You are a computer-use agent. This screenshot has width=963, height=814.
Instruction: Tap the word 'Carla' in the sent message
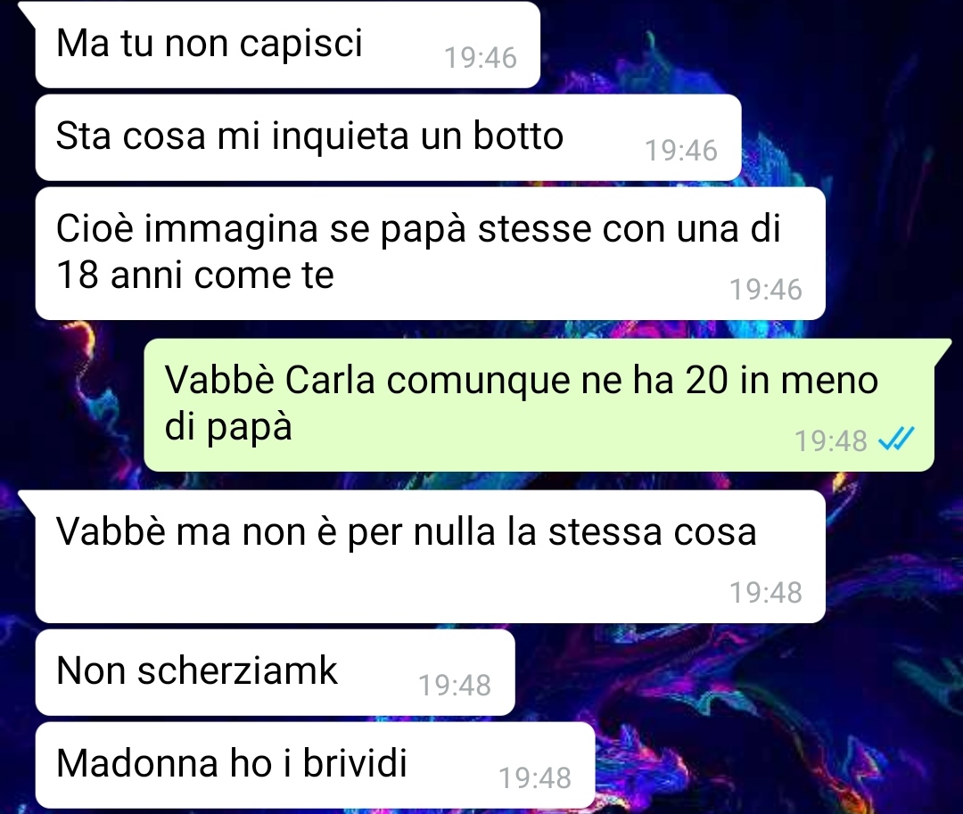(331, 380)
